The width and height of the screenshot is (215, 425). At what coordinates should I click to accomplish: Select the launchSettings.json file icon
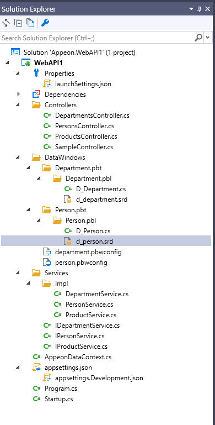pyautogui.click(x=47, y=84)
